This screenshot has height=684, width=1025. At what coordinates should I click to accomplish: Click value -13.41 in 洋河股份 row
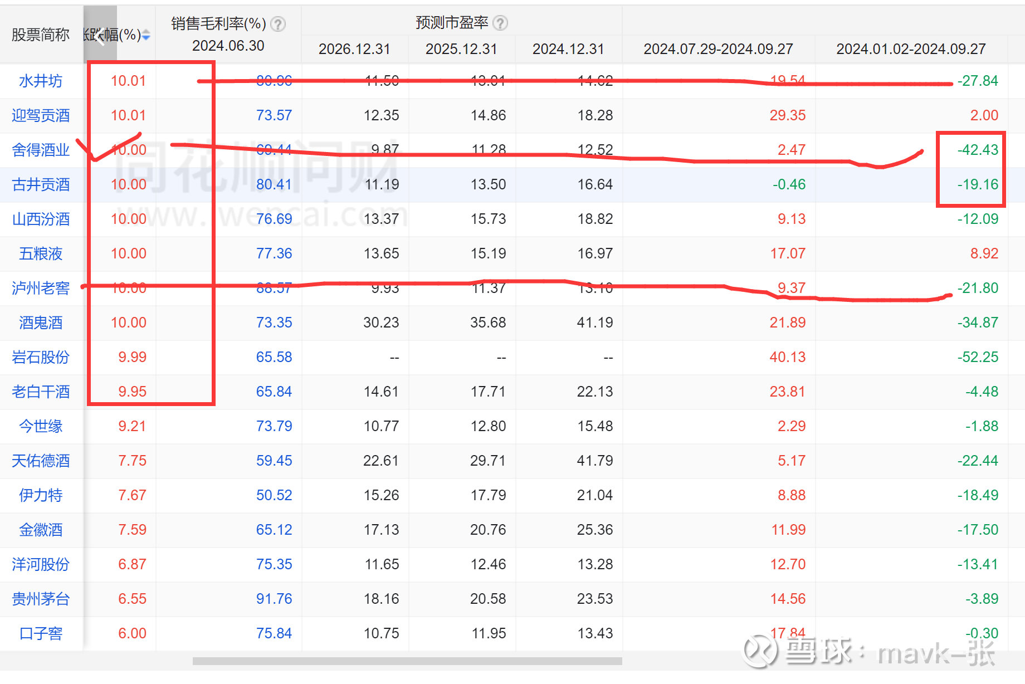click(x=978, y=564)
